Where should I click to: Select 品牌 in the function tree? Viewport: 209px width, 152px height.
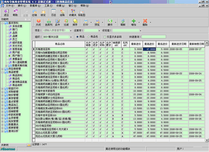[x=15, y=36]
